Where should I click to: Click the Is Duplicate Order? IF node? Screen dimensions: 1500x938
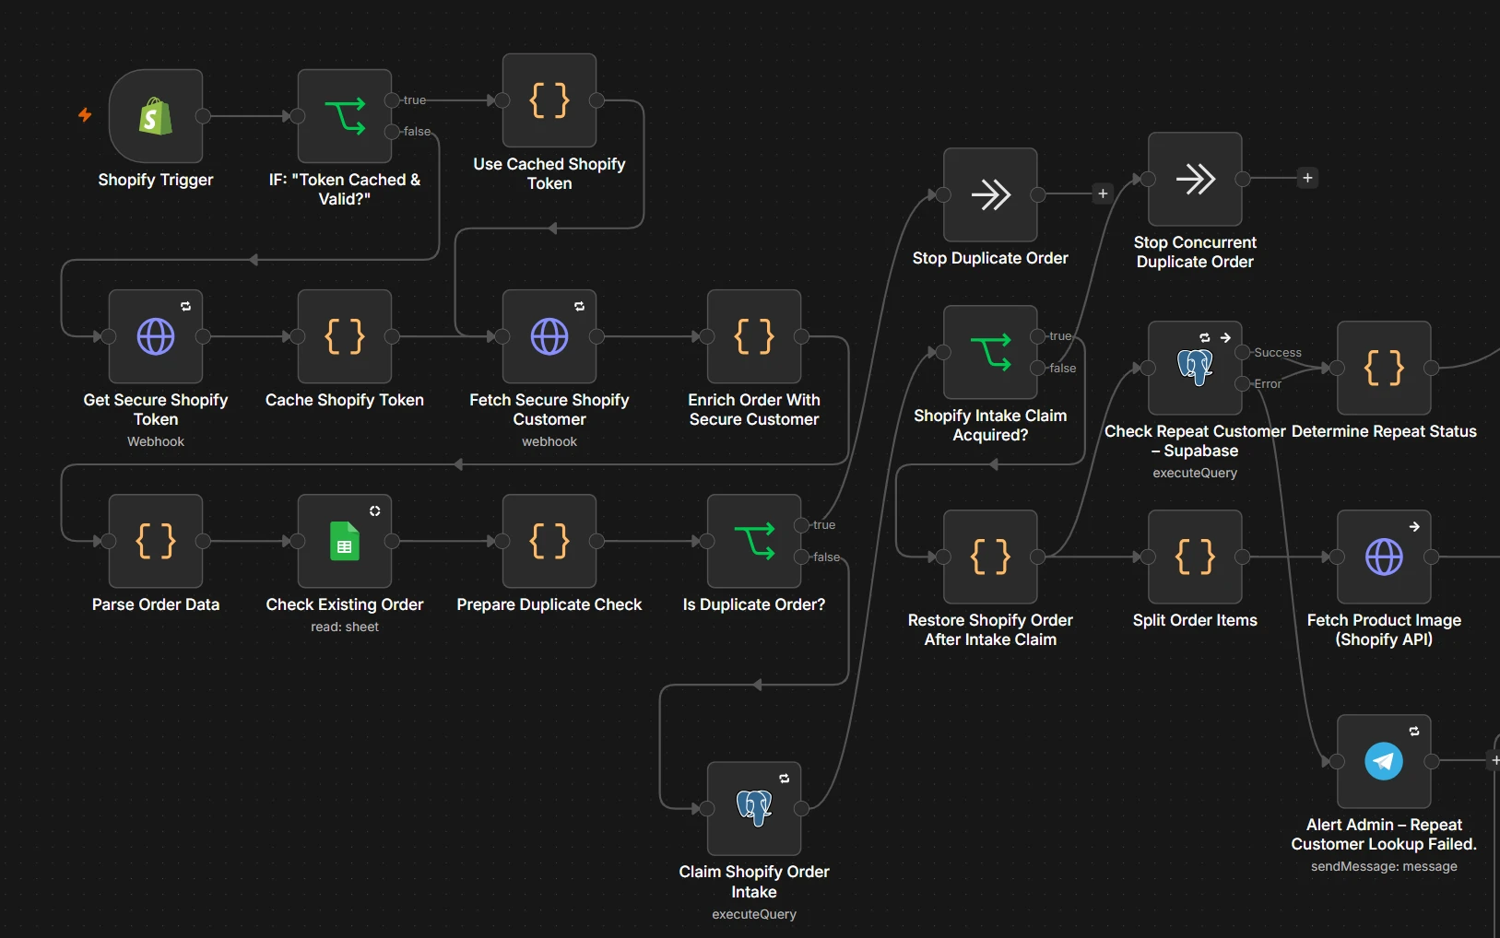click(x=754, y=541)
